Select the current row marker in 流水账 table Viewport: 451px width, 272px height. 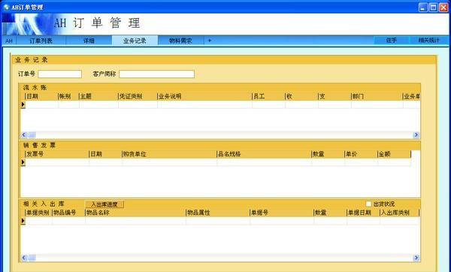(23, 104)
